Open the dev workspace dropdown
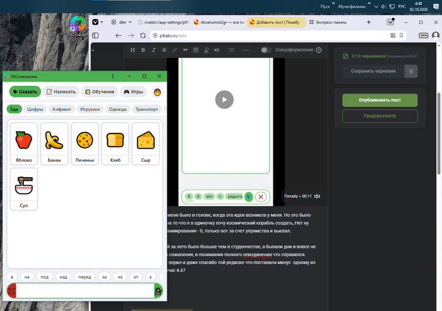This screenshot has height=311, width=442. pyautogui.click(x=121, y=22)
